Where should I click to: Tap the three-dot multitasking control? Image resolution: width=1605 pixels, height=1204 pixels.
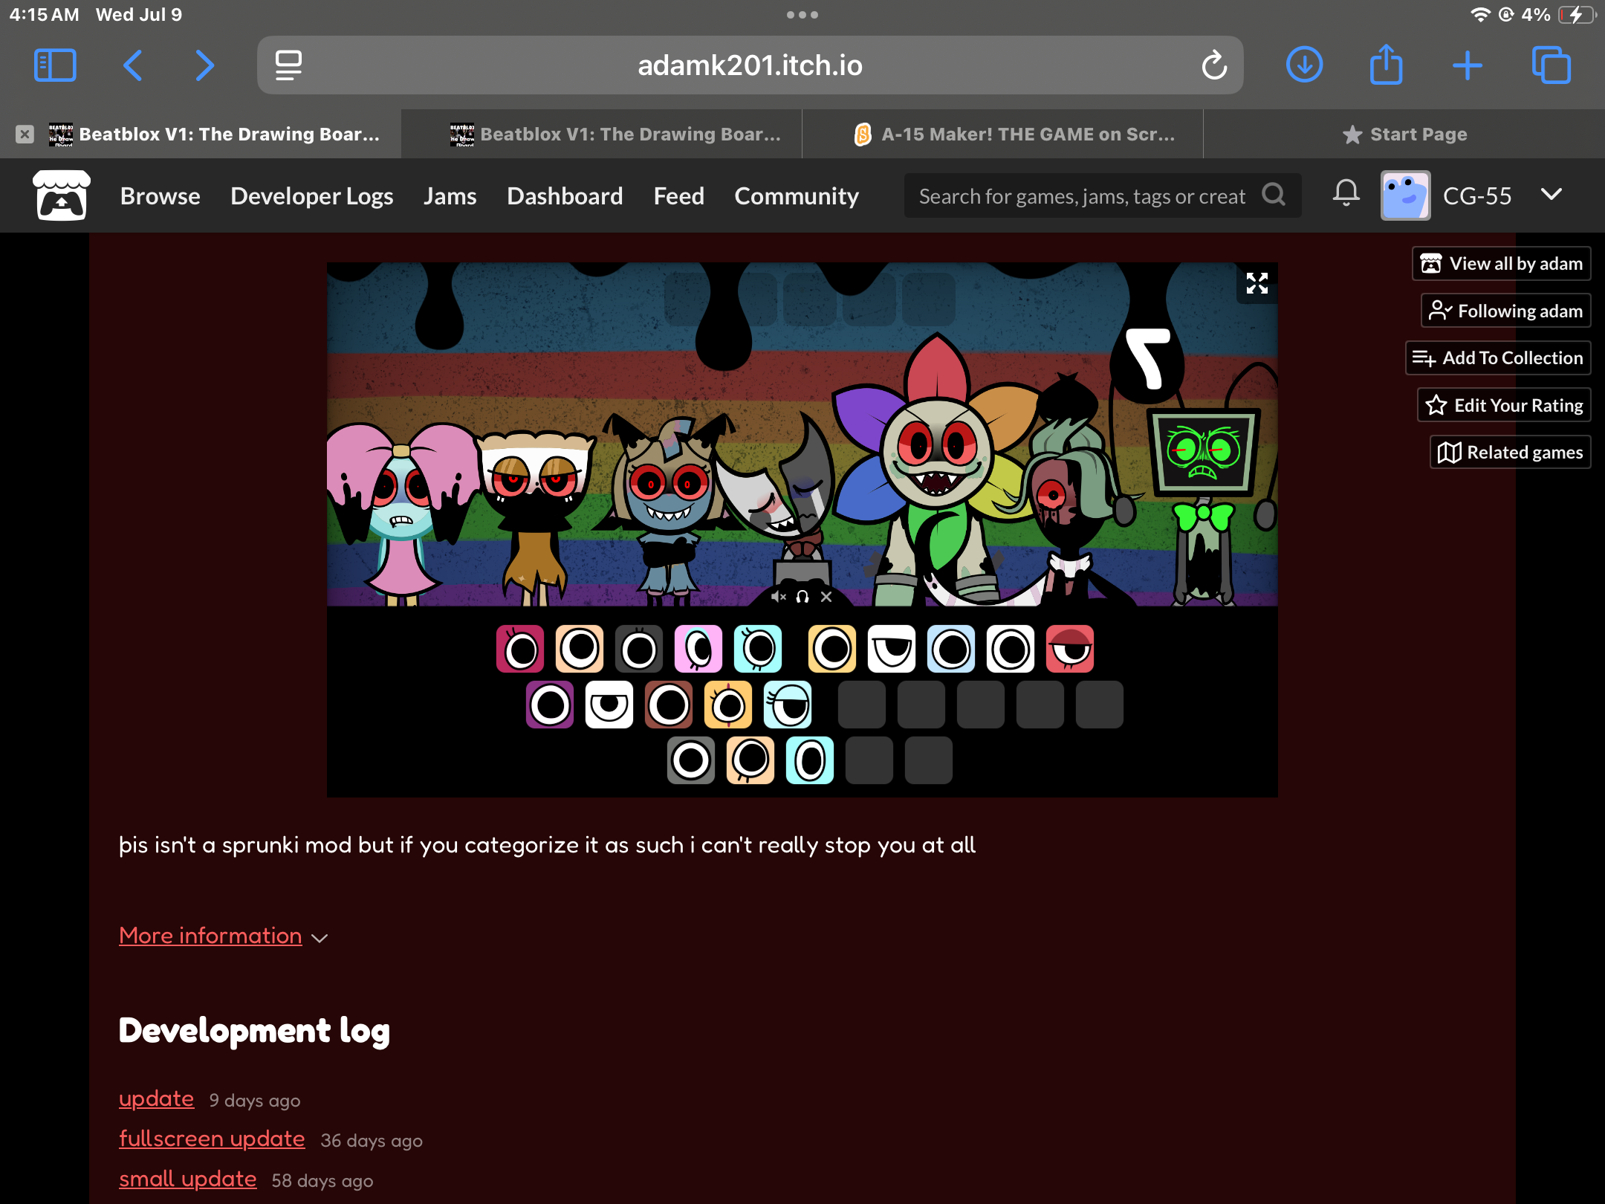802,15
